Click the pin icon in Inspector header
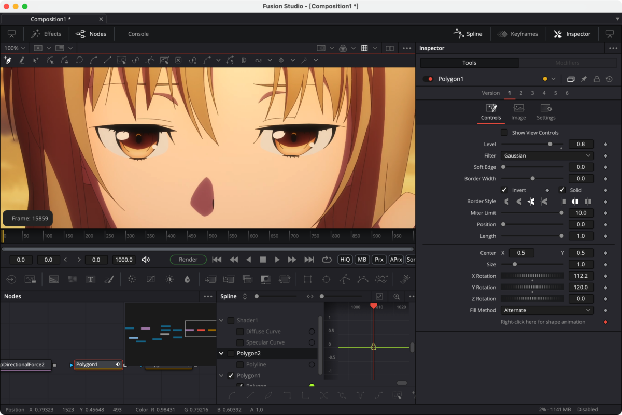 pos(584,79)
